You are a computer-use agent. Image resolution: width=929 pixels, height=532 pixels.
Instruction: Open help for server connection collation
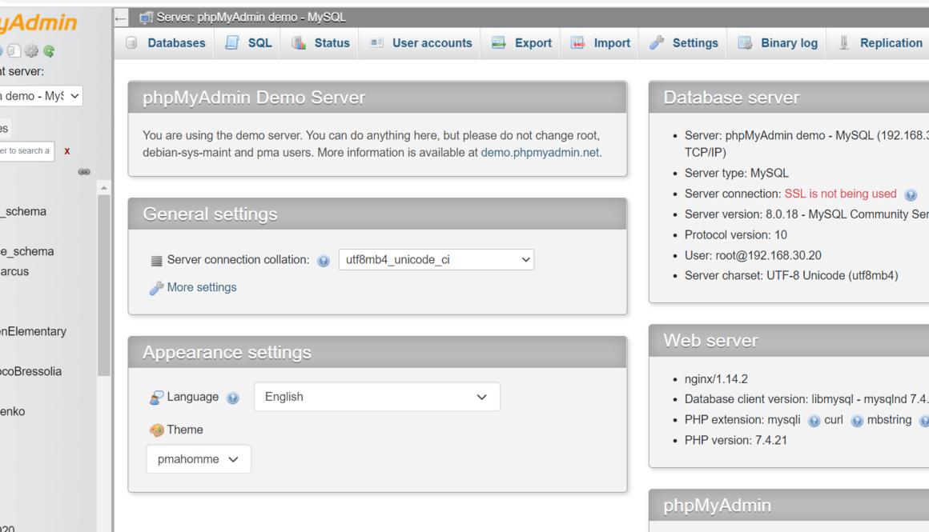coord(323,260)
